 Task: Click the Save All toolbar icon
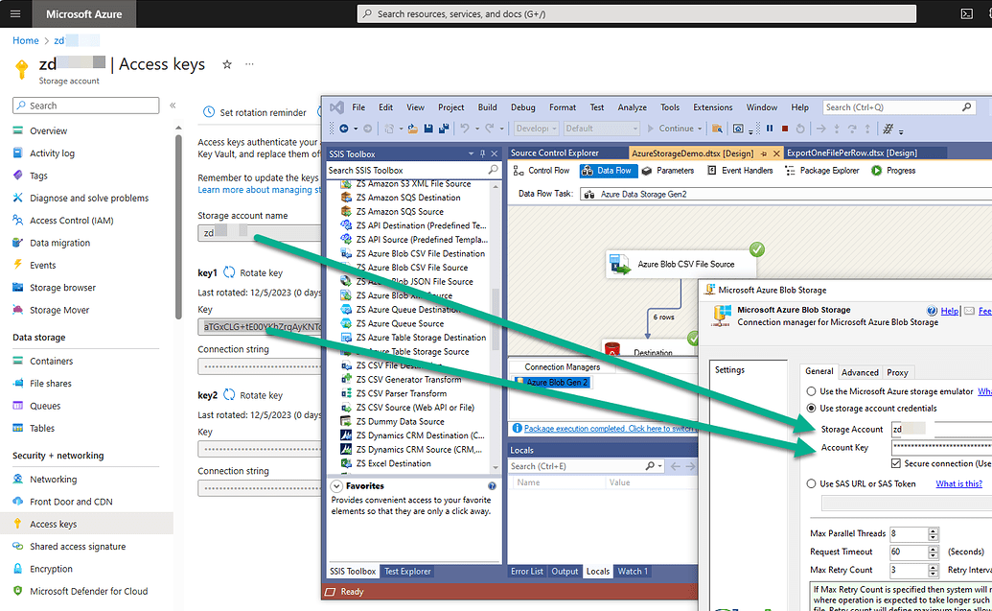click(x=444, y=128)
